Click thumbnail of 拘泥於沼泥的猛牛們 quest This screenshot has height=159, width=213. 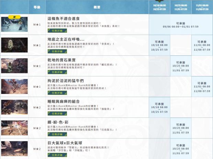(x=14, y=86)
